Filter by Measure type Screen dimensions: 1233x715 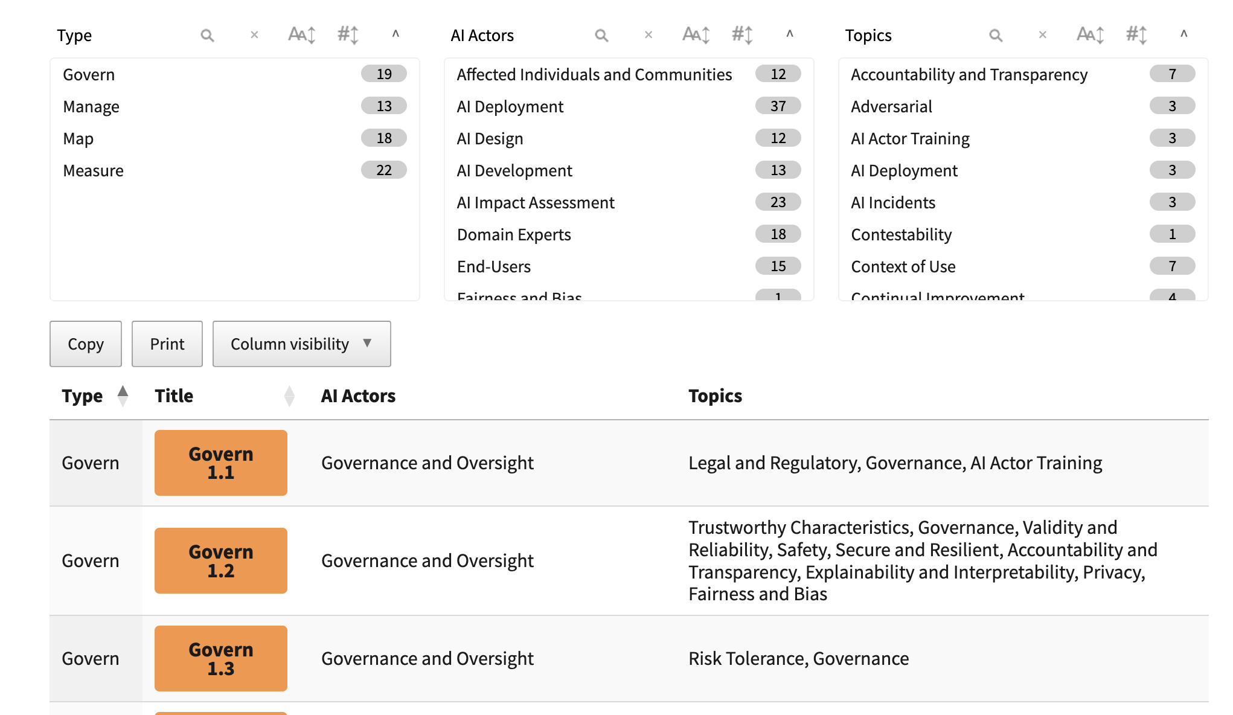(234, 170)
